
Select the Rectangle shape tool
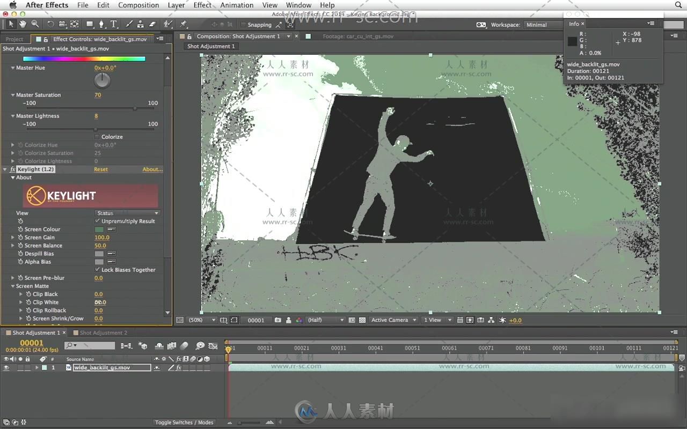[90, 24]
